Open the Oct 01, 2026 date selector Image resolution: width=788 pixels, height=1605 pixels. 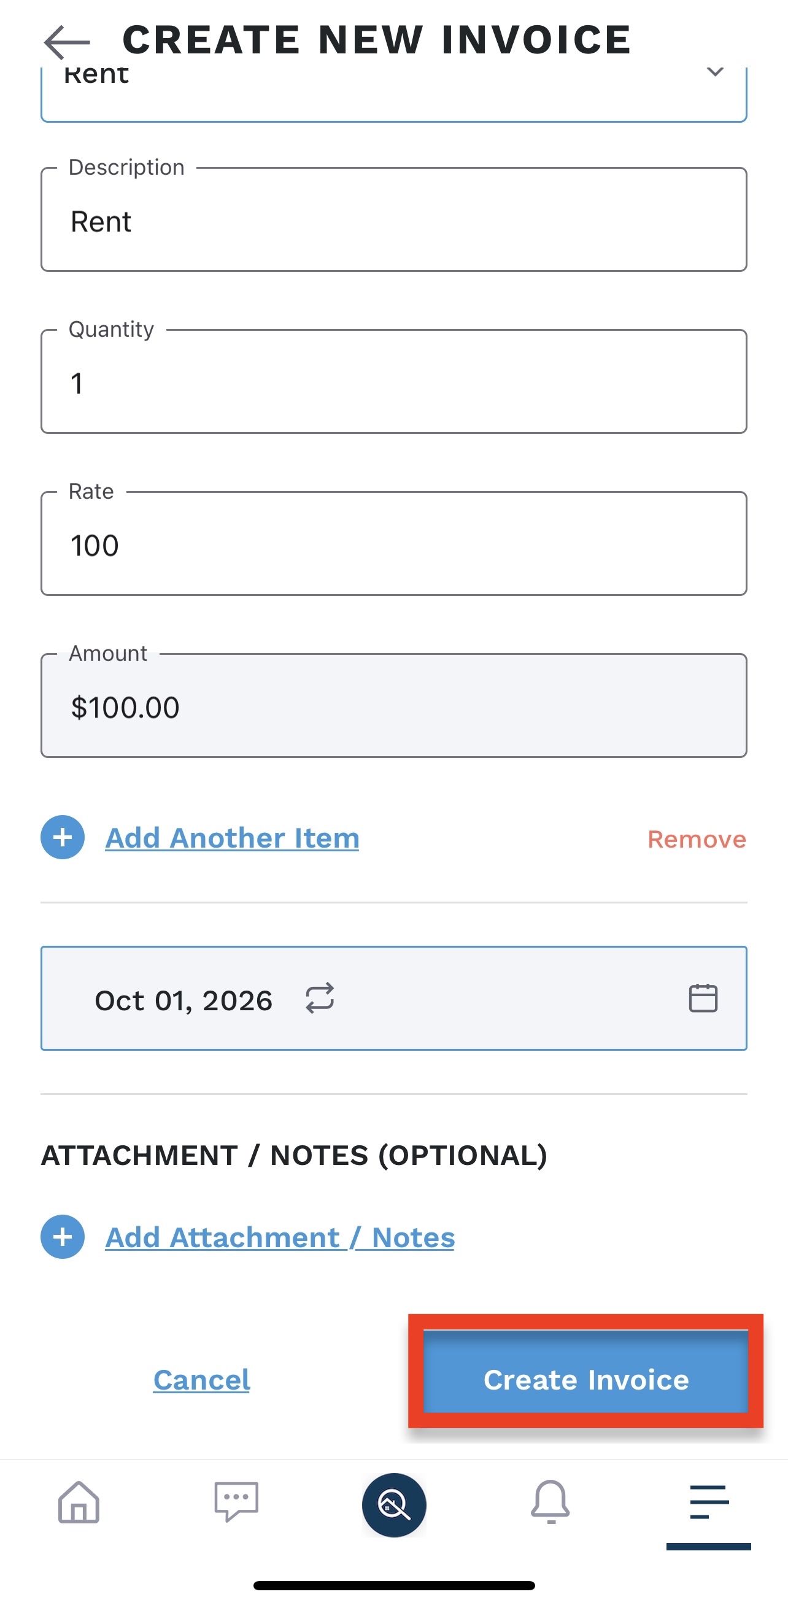click(183, 999)
